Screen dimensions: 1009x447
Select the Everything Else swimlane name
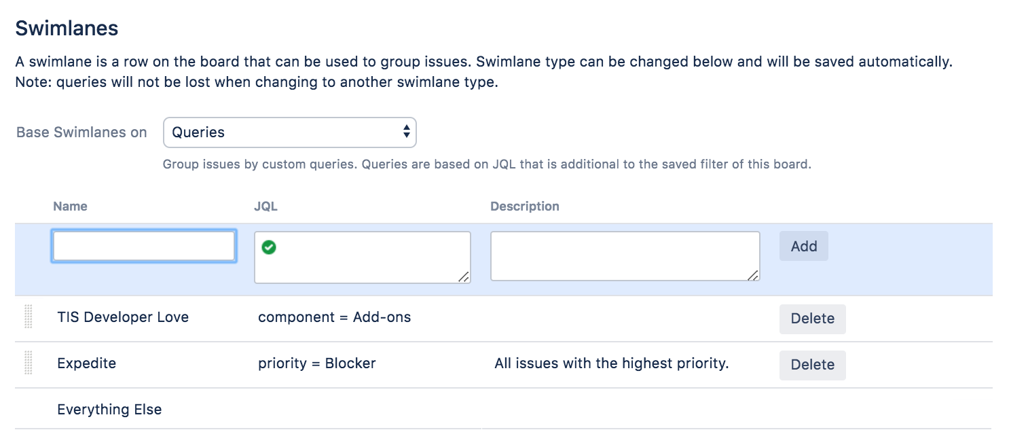109,410
